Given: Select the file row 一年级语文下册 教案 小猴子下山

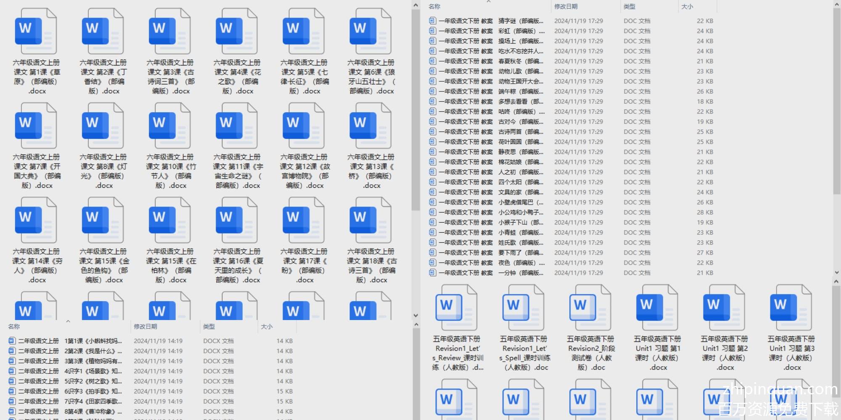Looking at the screenshot, I should [488, 222].
